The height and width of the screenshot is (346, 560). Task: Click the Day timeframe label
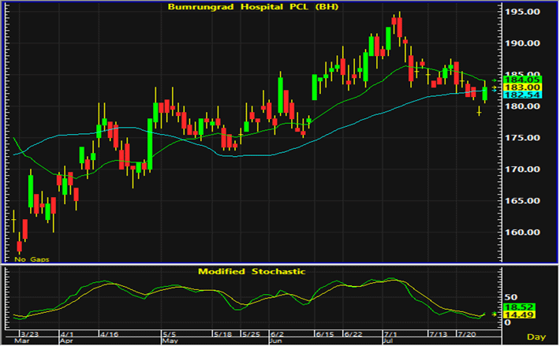tap(536, 337)
